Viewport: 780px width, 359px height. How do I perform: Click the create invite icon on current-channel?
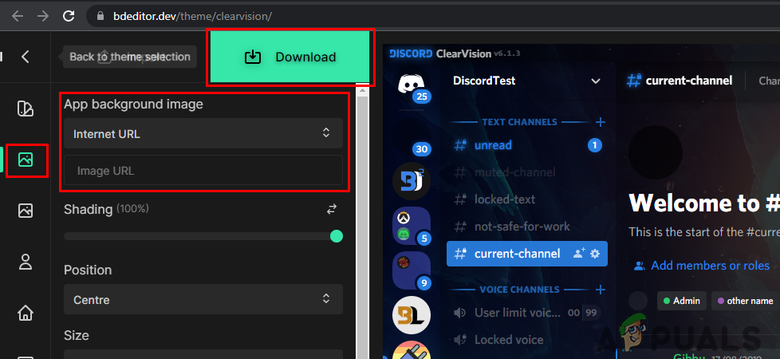[579, 254]
